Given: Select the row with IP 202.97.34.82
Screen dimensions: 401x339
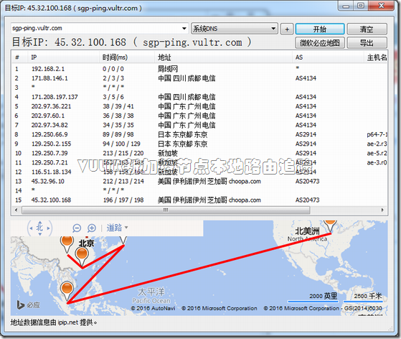Looking at the screenshot, I should click(x=199, y=125).
